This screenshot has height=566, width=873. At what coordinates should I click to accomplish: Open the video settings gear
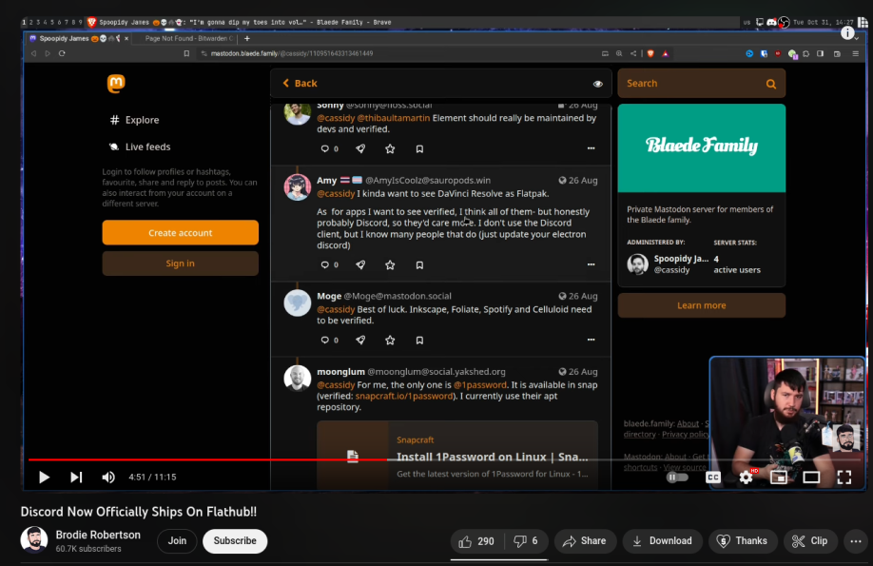(746, 478)
